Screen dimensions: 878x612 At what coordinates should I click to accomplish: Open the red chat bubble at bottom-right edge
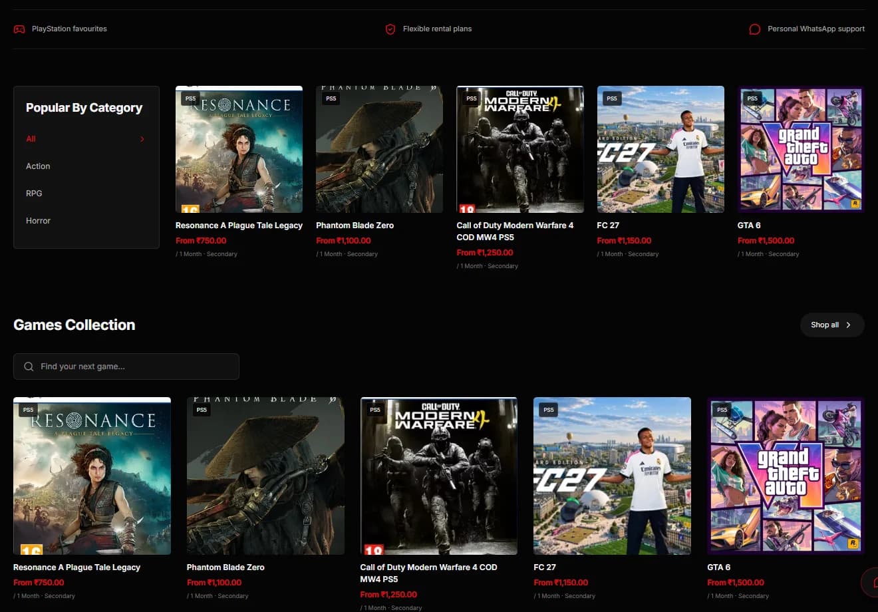point(870,583)
